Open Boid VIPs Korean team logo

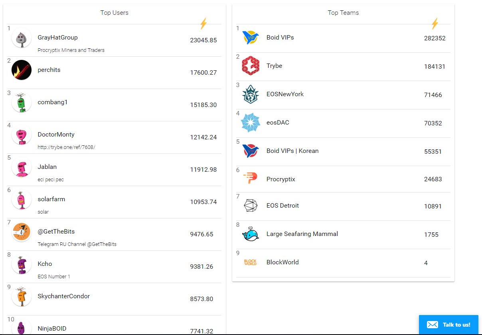click(251, 151)
